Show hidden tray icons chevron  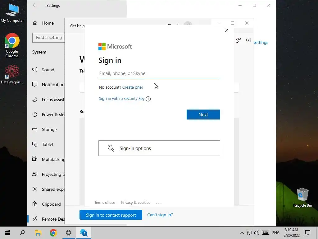coord(242,233)
